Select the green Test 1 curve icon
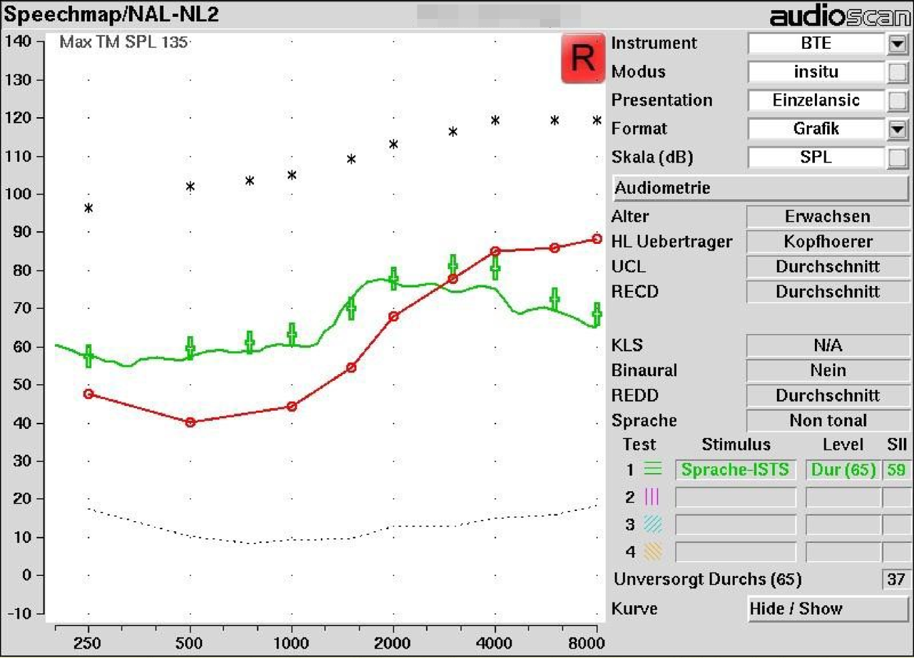 click(x=652, y=469)
